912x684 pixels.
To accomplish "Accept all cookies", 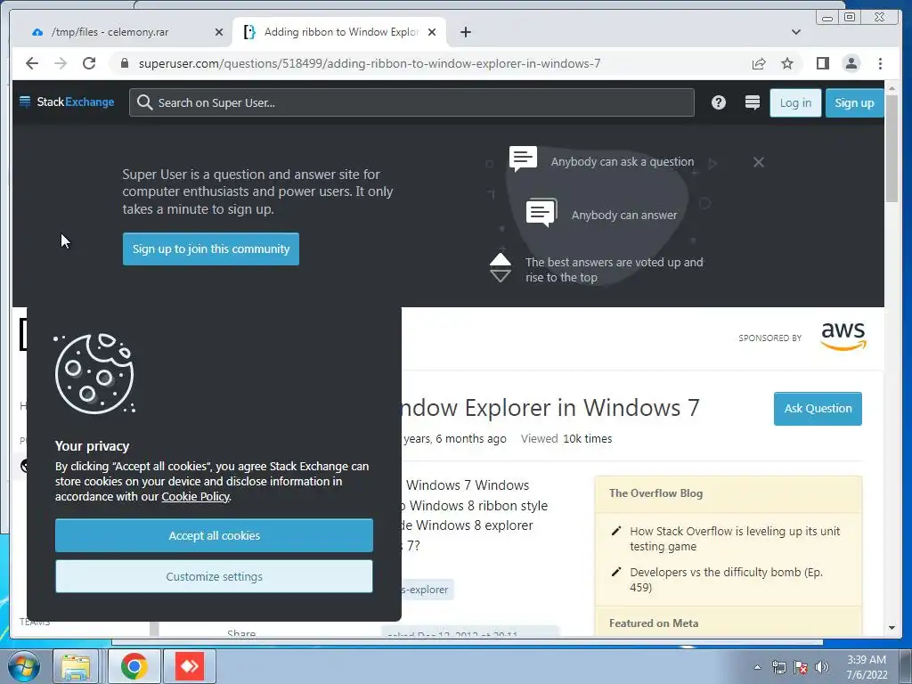I will point(214,535).
